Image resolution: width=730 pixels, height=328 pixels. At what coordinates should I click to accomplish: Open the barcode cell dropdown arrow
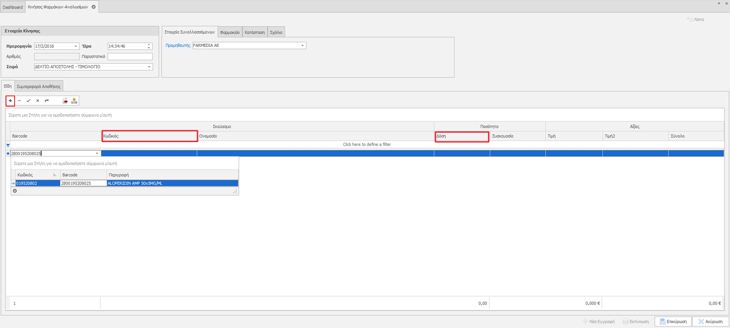click(x=97, y=153)
